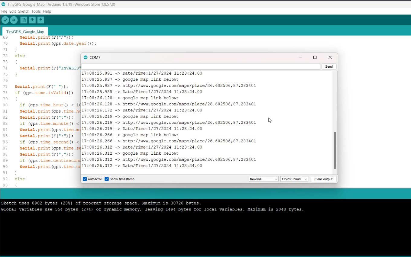Disable the Autoscroll checkbox
Image resolution: width=411 pixels, height=257 pixels.
85,179
